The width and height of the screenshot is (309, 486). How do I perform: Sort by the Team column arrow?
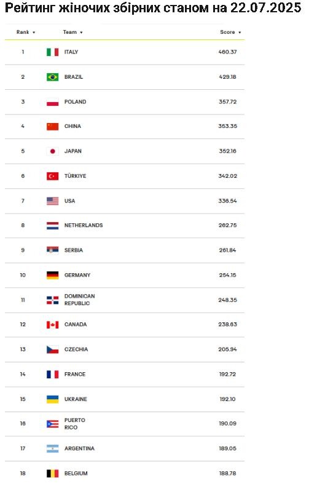81,33
